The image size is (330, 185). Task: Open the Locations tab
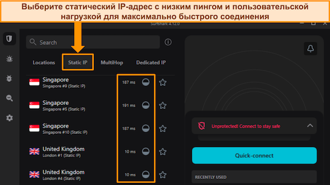click(44, 62)
